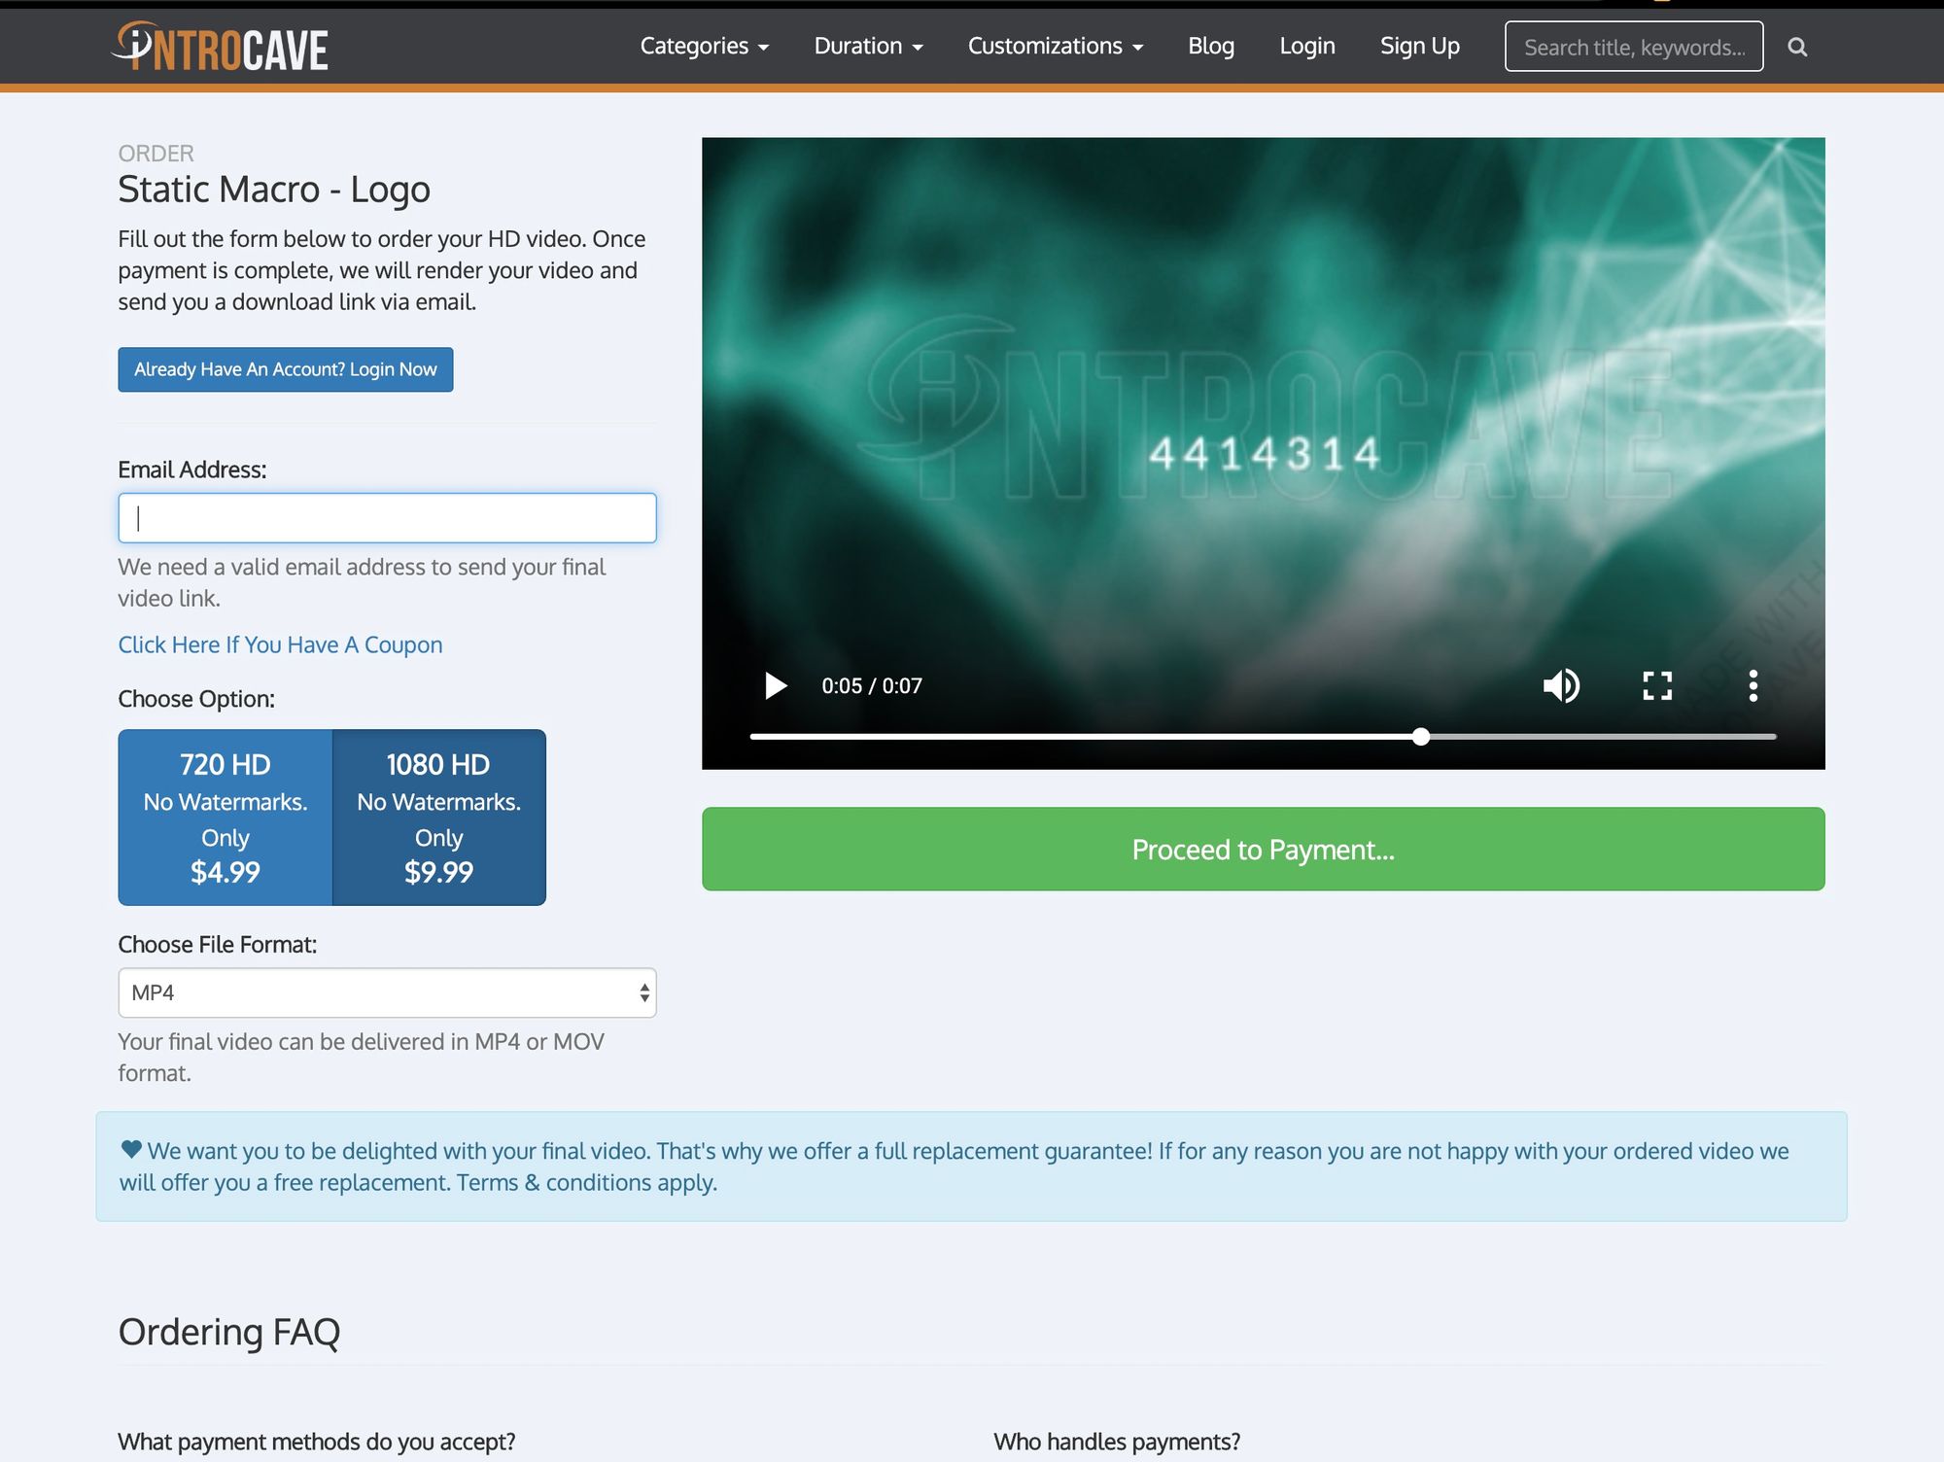
Task: Go to the Blog page
Action: coord(1210,46)
